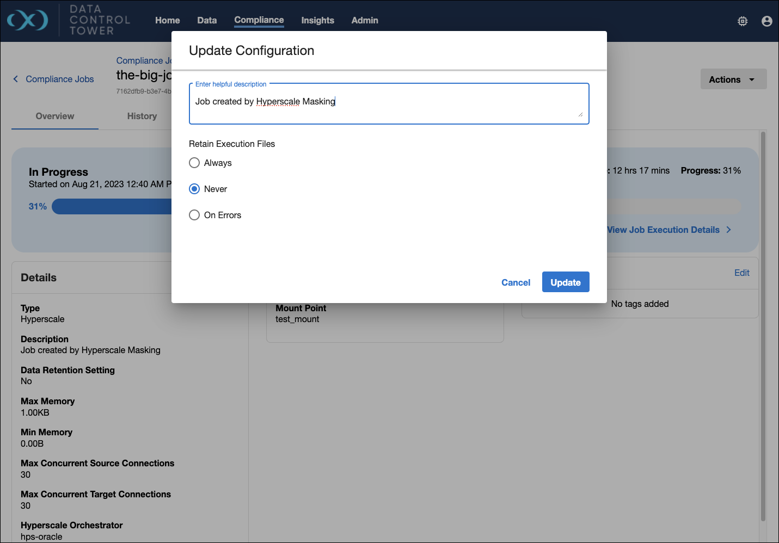Viewport: 779px width, 543px height.
Task: Click the back chevron beside Compliance Jobs
Action: tap(16, 79)
